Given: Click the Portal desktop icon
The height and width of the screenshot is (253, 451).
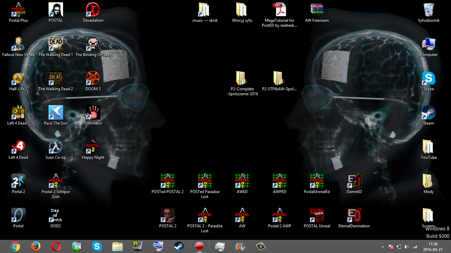Looking at the screenshot, I should (x=18, y=218).
